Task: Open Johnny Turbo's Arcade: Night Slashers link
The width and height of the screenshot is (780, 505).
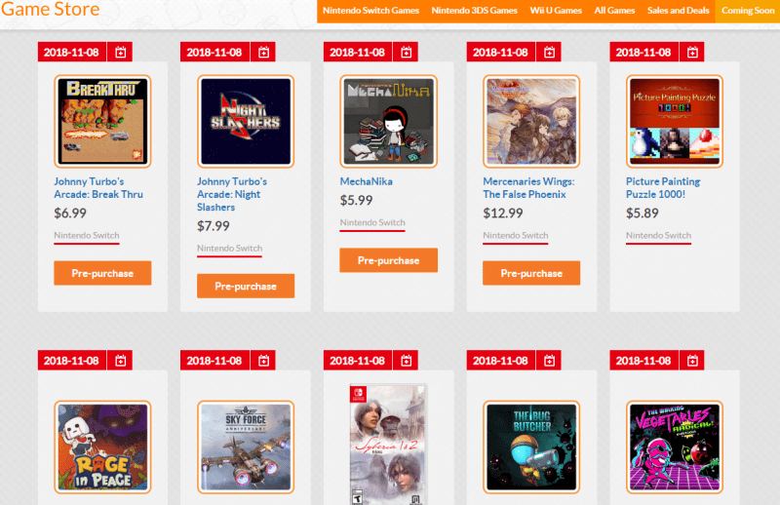Action: 232,195
